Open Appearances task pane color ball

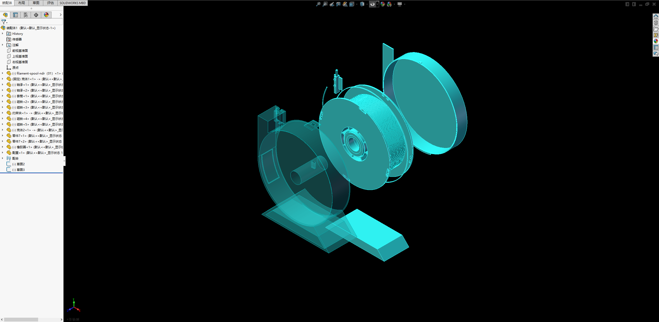[x=656, y=41]
